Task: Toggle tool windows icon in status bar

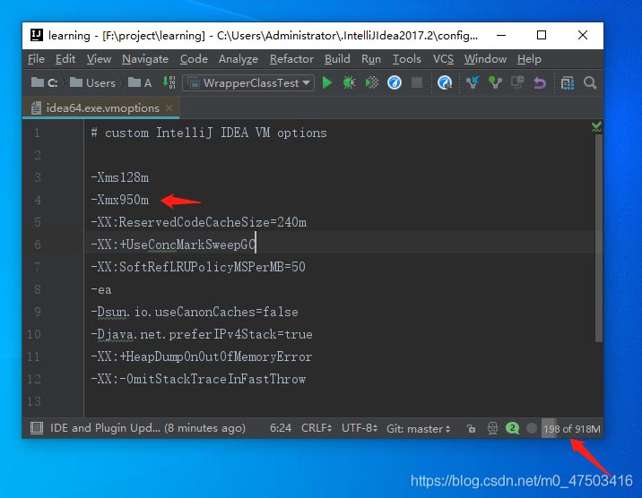Action: 37,428
